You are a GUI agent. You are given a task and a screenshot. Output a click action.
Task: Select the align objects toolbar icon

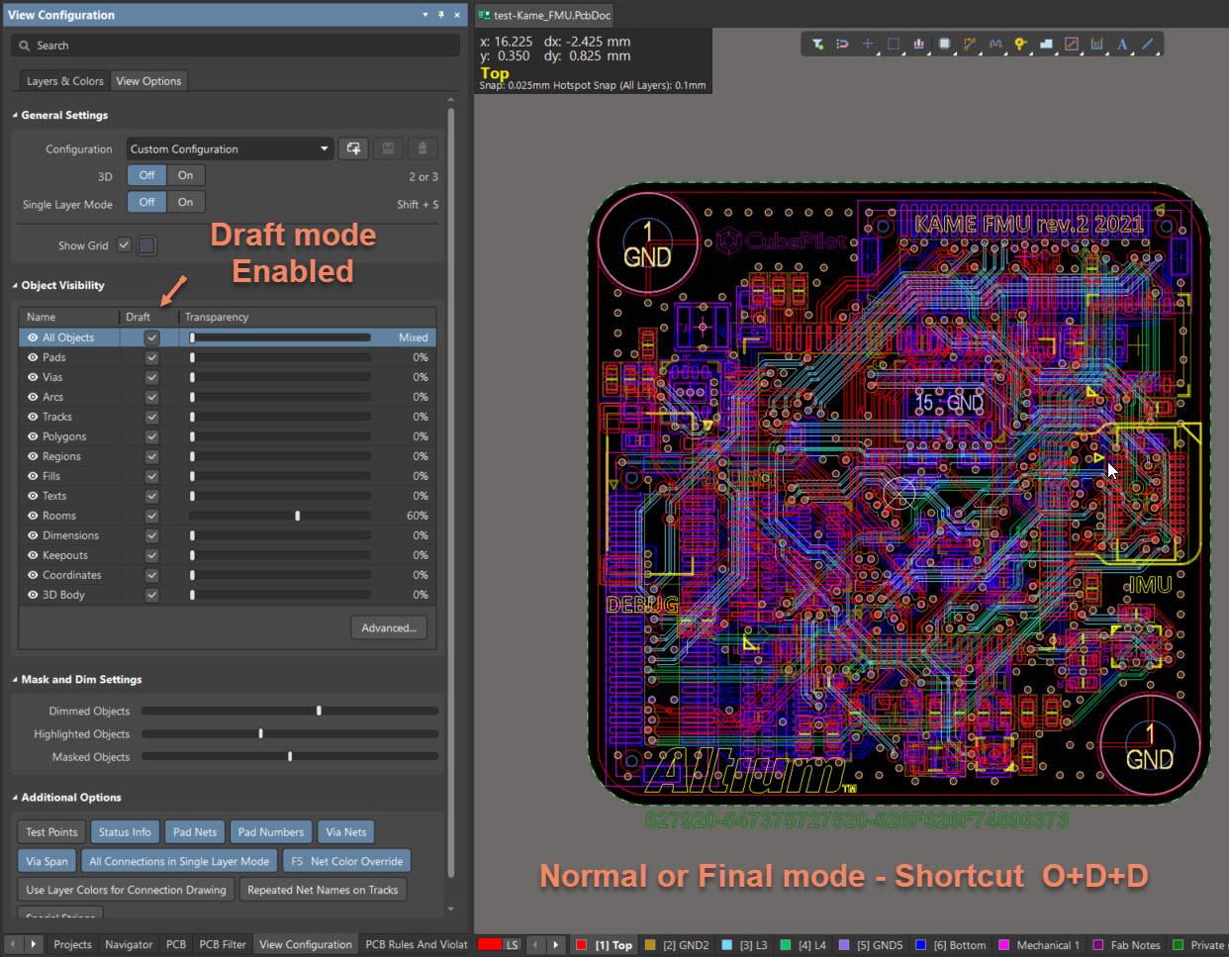pos(919,44)
